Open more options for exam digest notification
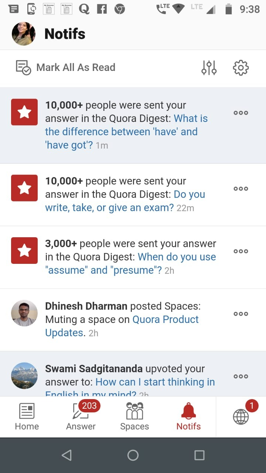Viewport: 266px width, 473px height. (x=241, y=188)
